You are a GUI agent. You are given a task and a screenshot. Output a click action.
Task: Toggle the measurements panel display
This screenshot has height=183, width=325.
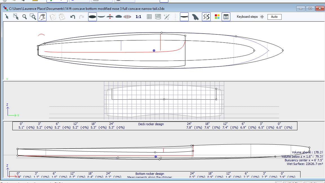(226, 17)
